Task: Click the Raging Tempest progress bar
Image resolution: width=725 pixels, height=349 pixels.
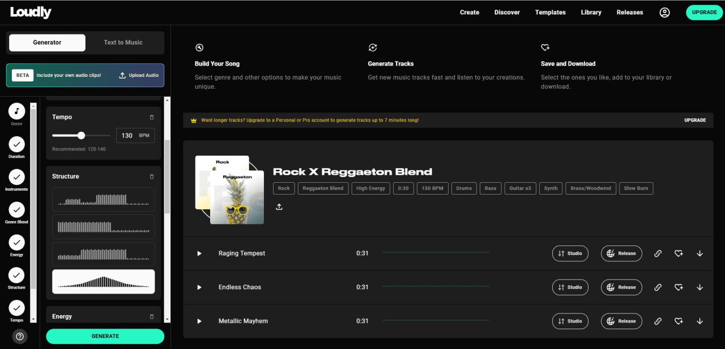Action: [436, 252]
